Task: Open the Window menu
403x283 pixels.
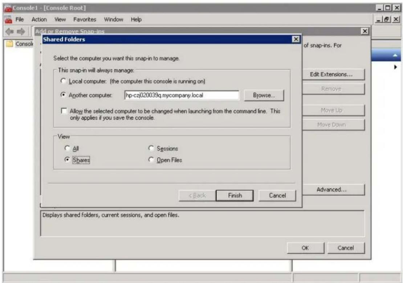Action: (x=113, y=20)
